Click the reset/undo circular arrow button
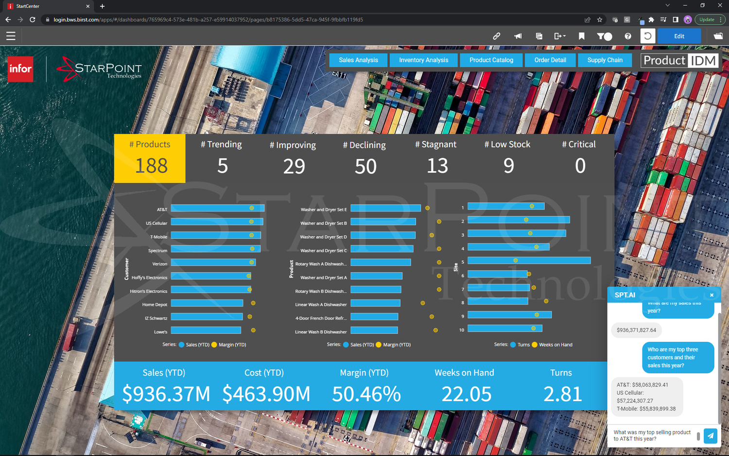 point(648,36)
